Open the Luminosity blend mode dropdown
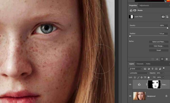Screen dimensions: 170x103 (x=139, y=73)
